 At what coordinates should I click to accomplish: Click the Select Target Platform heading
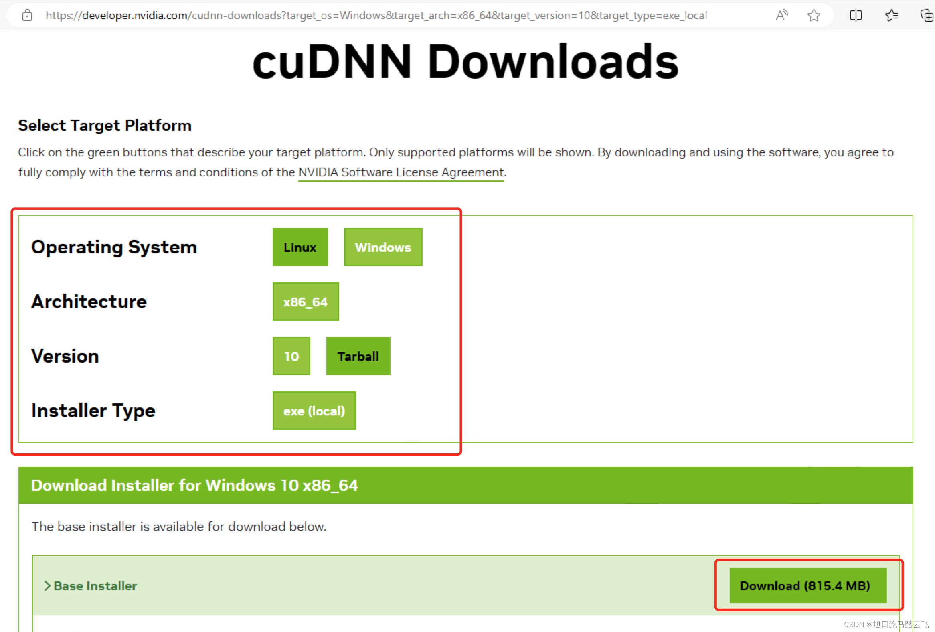[105, 126]
